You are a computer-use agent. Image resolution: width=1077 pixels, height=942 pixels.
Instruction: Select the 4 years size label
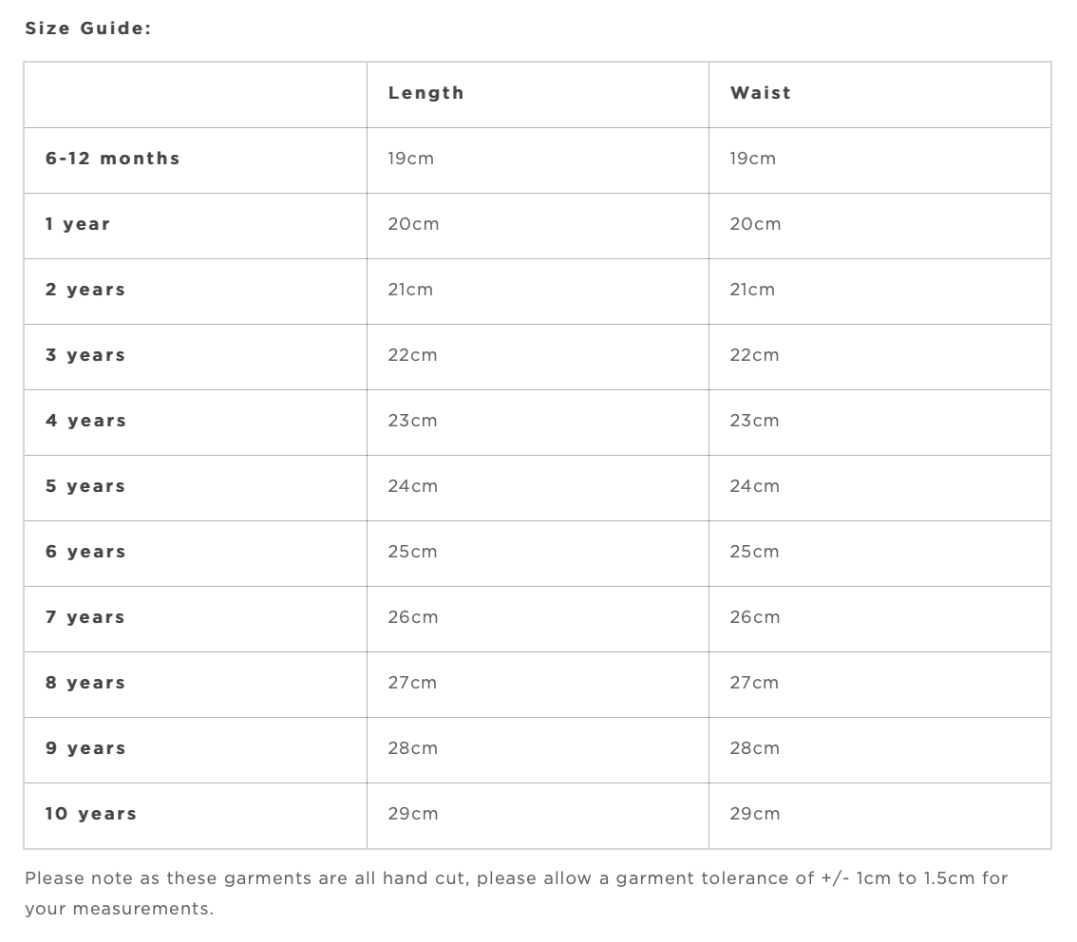(85, 421)
